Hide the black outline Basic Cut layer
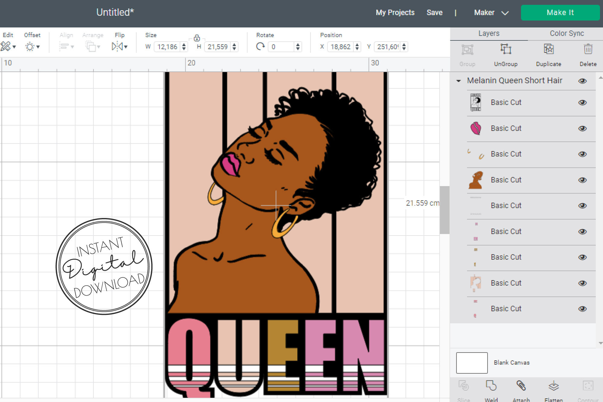This screenshot has width=603, height=402. click(x=582, y=103)
